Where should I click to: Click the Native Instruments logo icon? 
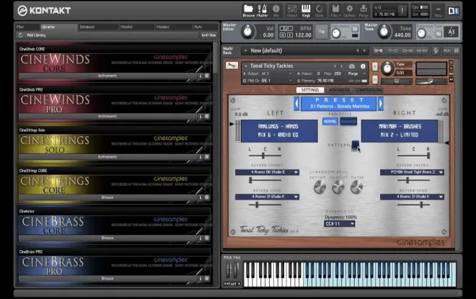454,11
